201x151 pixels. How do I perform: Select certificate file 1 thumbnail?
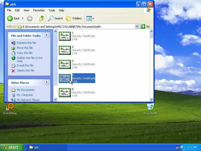(x=65, y=36)
